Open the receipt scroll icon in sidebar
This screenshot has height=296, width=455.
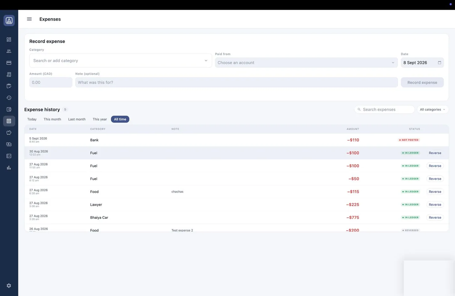(x=9, y=74)
